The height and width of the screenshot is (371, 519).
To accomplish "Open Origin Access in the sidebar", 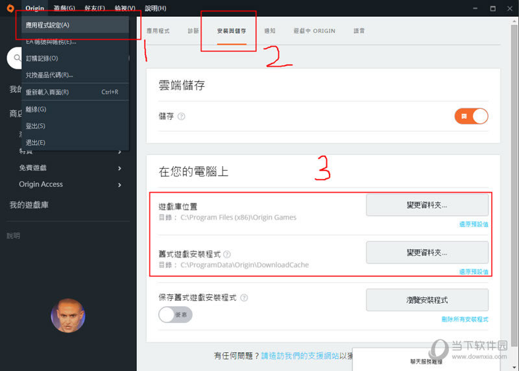I will 41,184.
